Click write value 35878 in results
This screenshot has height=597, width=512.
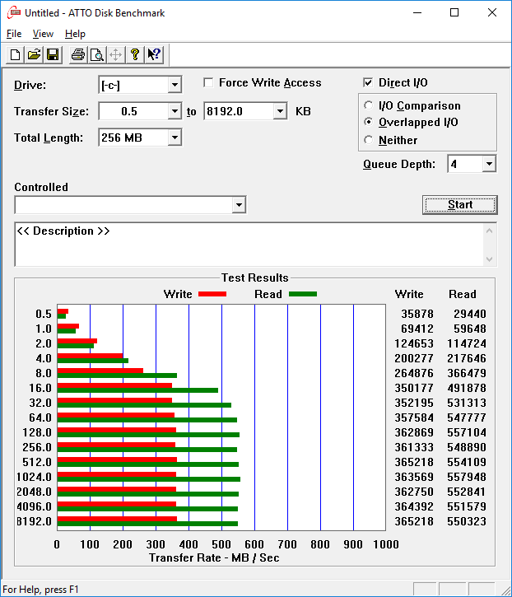[417, 314]
